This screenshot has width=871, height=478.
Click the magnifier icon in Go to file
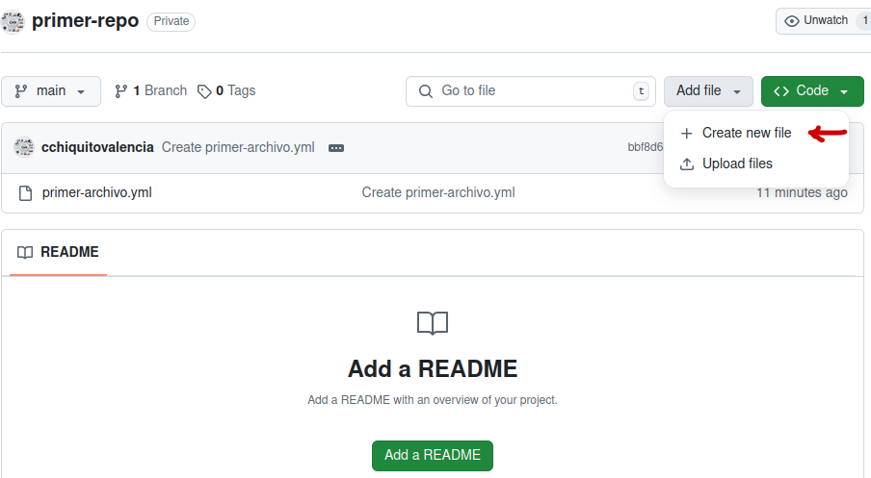coord(426,91)
